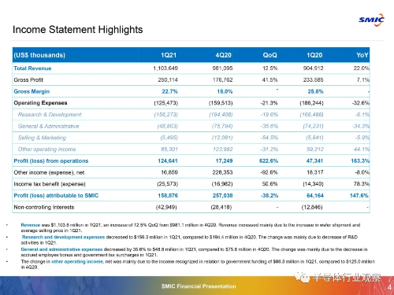
Task: Click the '1Q20' column header
Action: click(x=314, y=55)
